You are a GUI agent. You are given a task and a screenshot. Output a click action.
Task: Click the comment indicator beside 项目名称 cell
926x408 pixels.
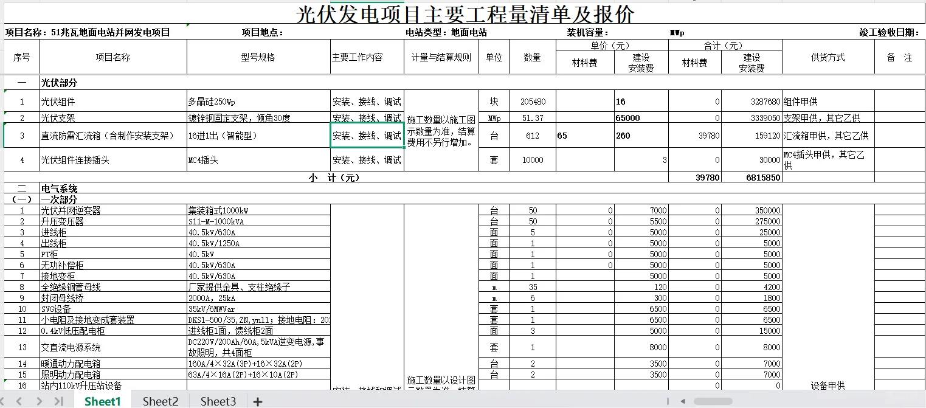coord(188,26)
